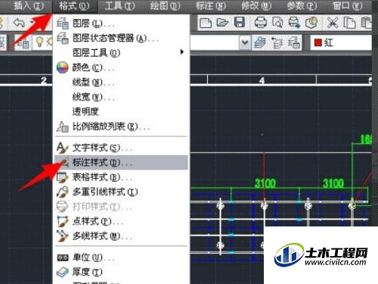Click the Cut scissors icon
The image size is (378, 284).
click(x=333, y=23)
